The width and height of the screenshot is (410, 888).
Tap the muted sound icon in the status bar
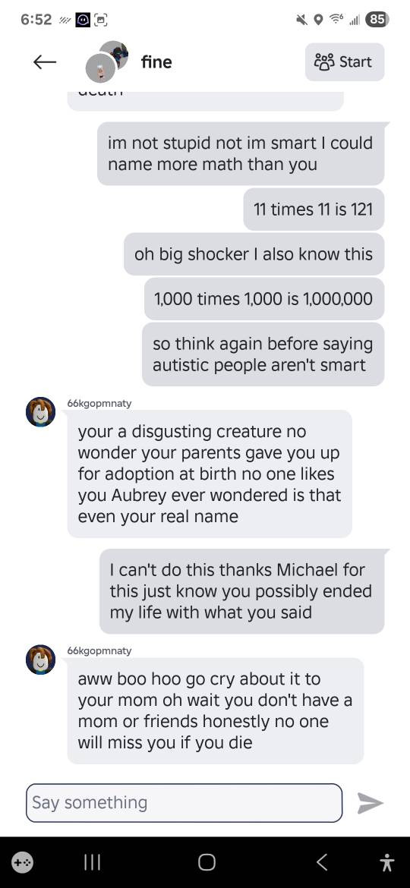coord(301,20)
